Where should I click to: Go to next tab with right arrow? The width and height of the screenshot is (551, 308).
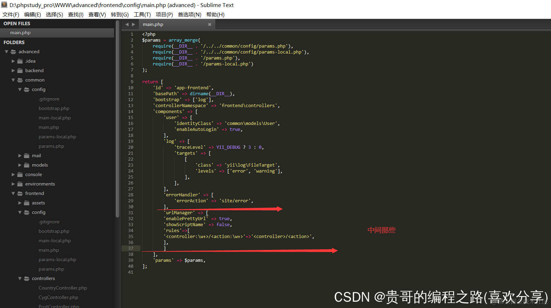[133, 24]
